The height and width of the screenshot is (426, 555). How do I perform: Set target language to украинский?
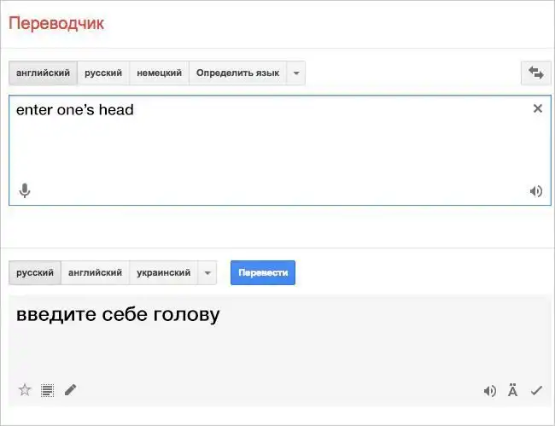[x=164, y=273]
